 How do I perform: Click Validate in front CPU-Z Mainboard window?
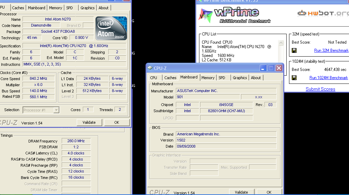click(x=242, y=192)
